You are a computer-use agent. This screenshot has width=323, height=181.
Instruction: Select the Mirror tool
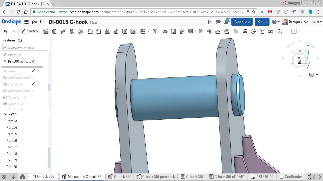(x=155, y=31)
